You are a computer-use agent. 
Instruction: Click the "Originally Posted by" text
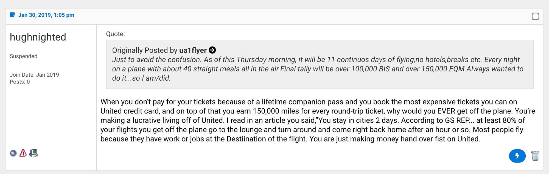[145, 50]
